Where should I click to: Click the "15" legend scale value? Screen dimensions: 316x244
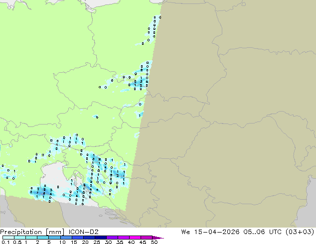[x=74, y=242]
